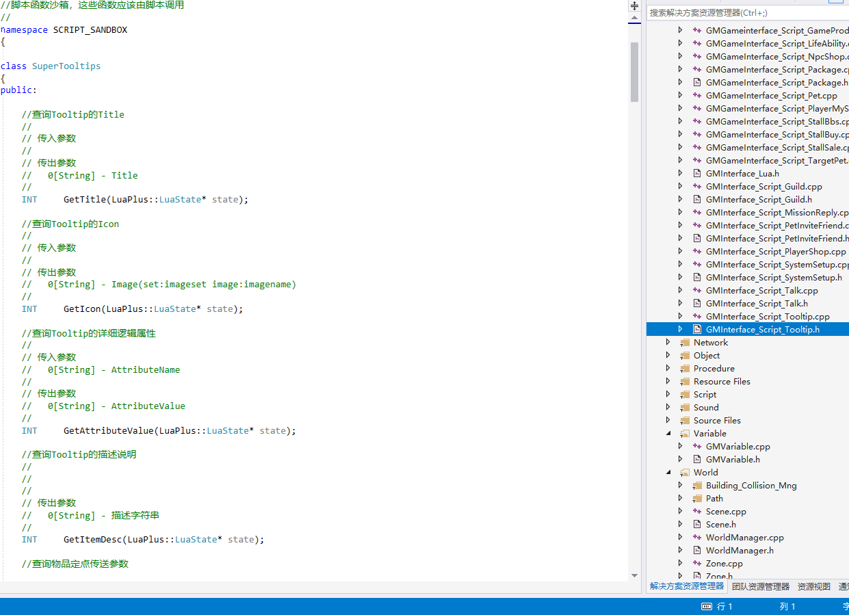Open the 资源视图 tab
Image resolution: width=849 pixels, height=615 pixels.
point(813,586)
